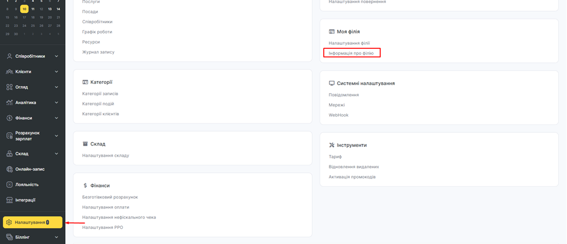Click the Склад sidebar box icon
567x244 pixels.
(9, 154)
